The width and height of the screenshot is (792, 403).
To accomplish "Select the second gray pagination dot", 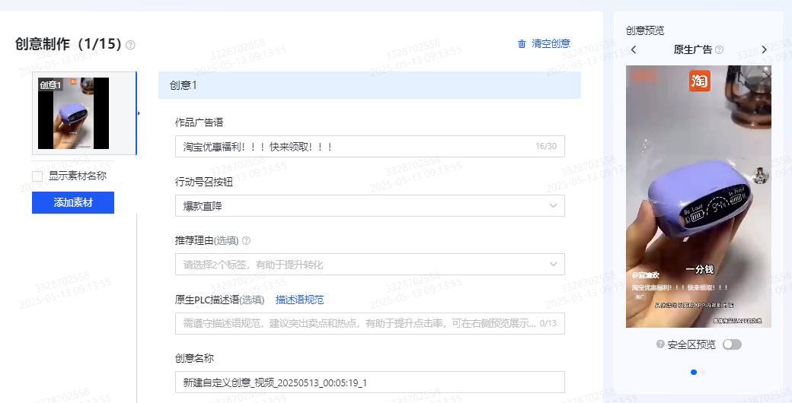I will pos(704,373).
